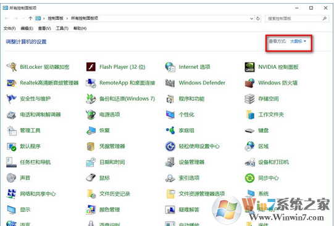The height and width of the screenshot is (226, 334).
Task: Open the Realtek高清晰音频管理器 icon
Action: [x=11, y=83]
